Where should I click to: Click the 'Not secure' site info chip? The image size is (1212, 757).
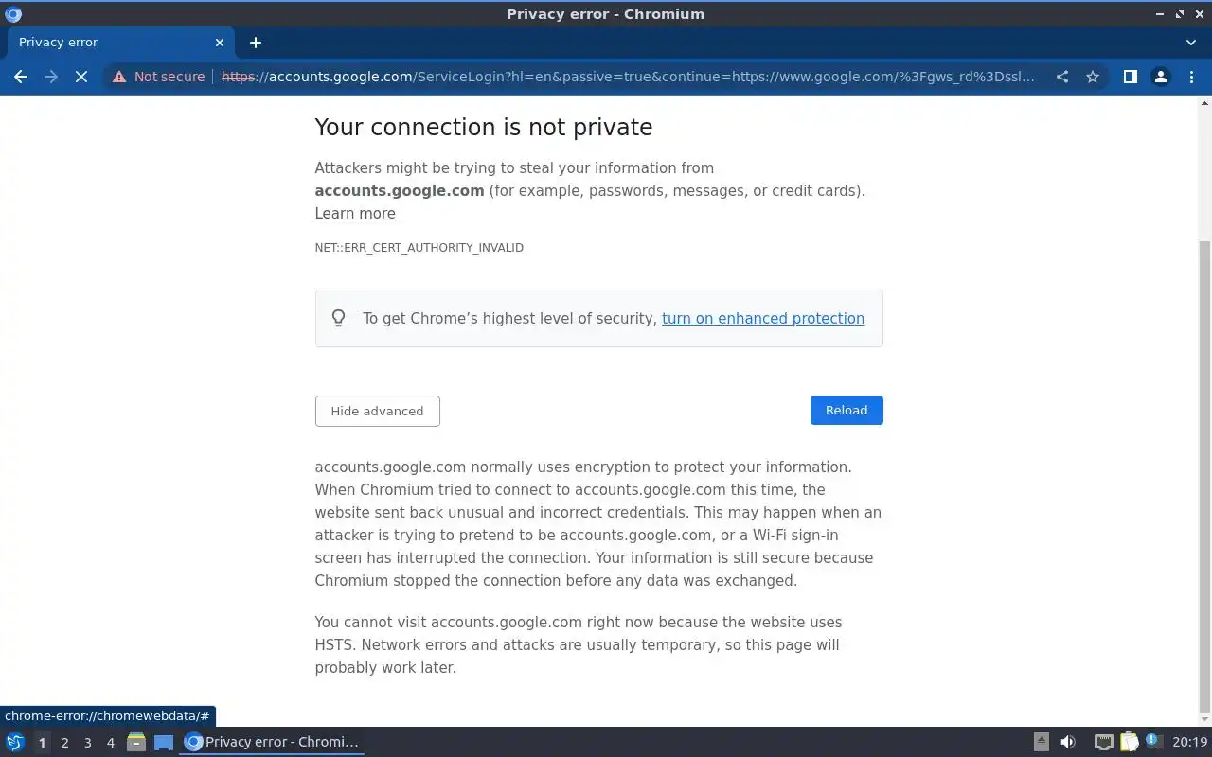click(159, 77)
